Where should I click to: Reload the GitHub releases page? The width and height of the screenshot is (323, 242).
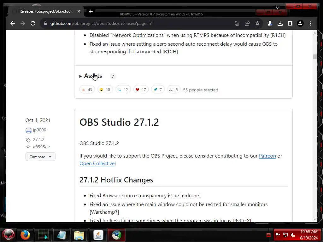point(33,23)
